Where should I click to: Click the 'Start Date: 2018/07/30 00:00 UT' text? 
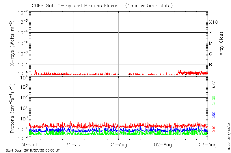point(33,150)
